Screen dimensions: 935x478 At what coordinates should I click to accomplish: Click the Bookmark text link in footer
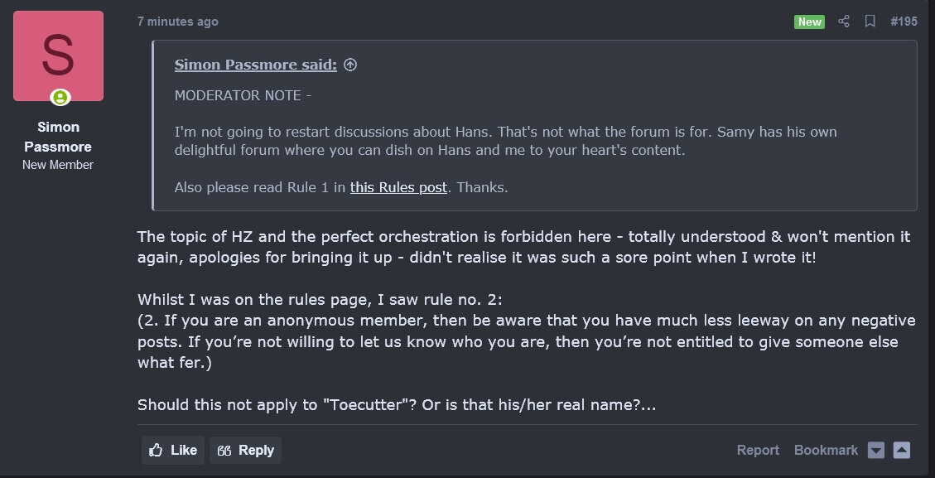(826, 450)
